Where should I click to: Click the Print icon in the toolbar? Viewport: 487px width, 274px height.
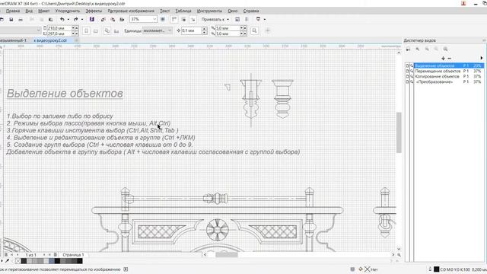[21, 20]
